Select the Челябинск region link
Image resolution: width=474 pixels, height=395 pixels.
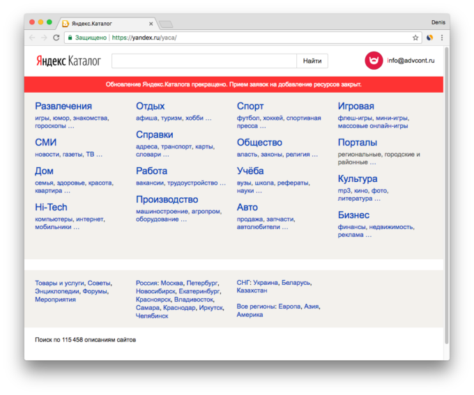pyautogui.click(x=152, y=316)
